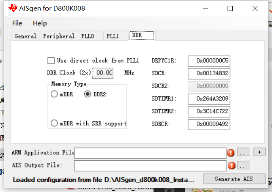Close the AISgen window
Viewport: 272px width, 192px height.
point(255,8)
